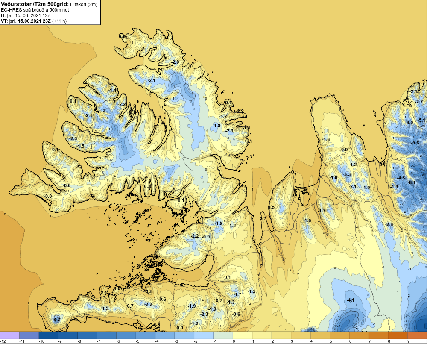Pick the legend swatch between 4 and 5
427x344 pixels.
click(x=320, y=335)
